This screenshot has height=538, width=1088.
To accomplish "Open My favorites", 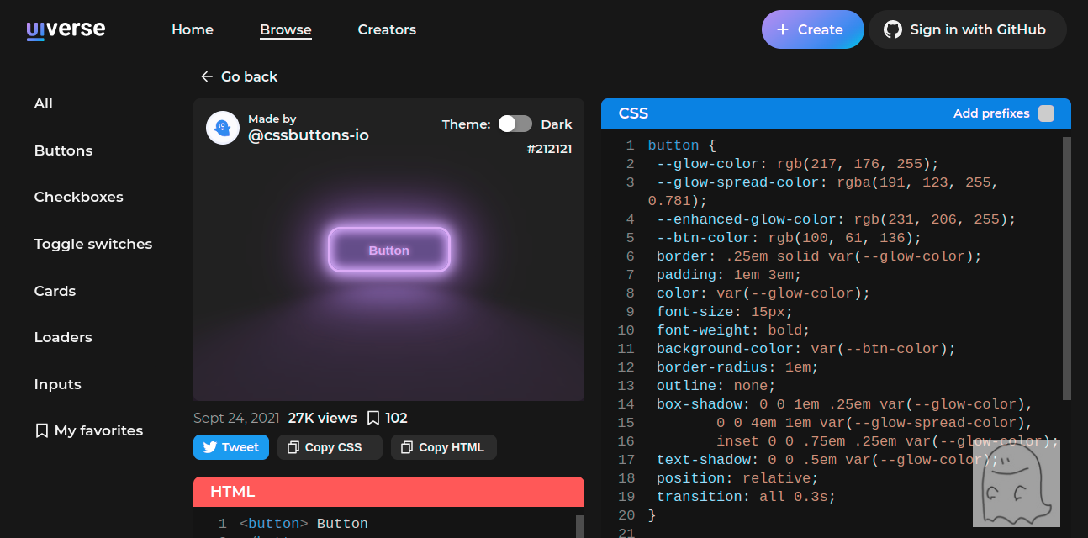I will (89, 430).
